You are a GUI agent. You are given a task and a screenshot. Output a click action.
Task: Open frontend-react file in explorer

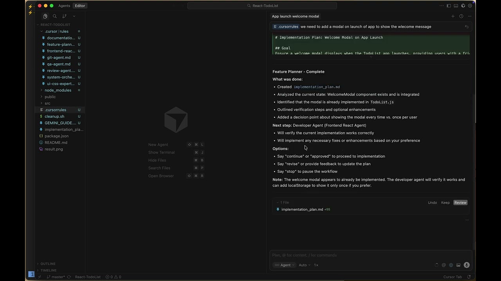pos(61,51)
